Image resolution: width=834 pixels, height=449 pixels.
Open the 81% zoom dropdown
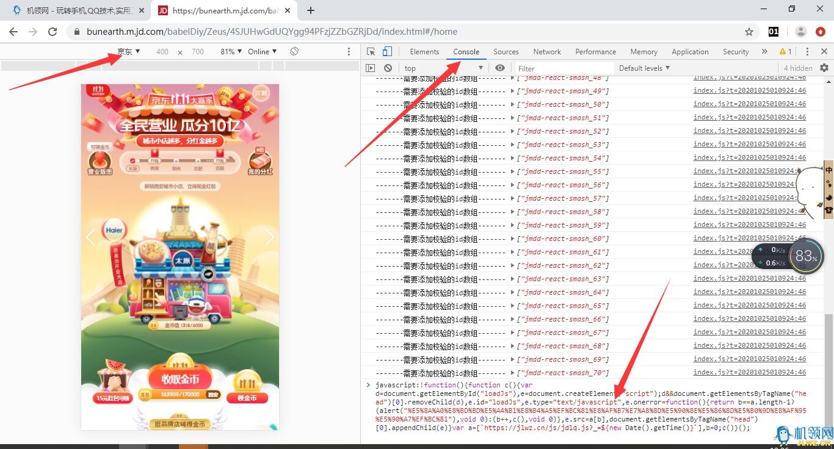(x=231, y=52)
